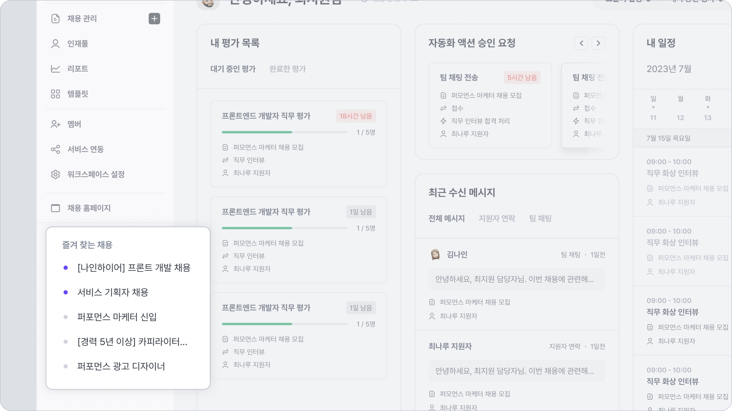Switch to the 지원자 연락 messages tab
Image resolution: width=732 pixels, height=411 pixels.
(x=497, y=218)
